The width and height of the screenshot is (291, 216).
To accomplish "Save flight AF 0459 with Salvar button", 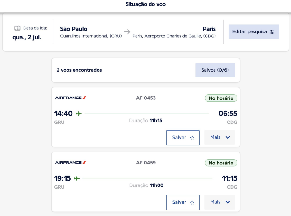I will click(x=183, y=202).
